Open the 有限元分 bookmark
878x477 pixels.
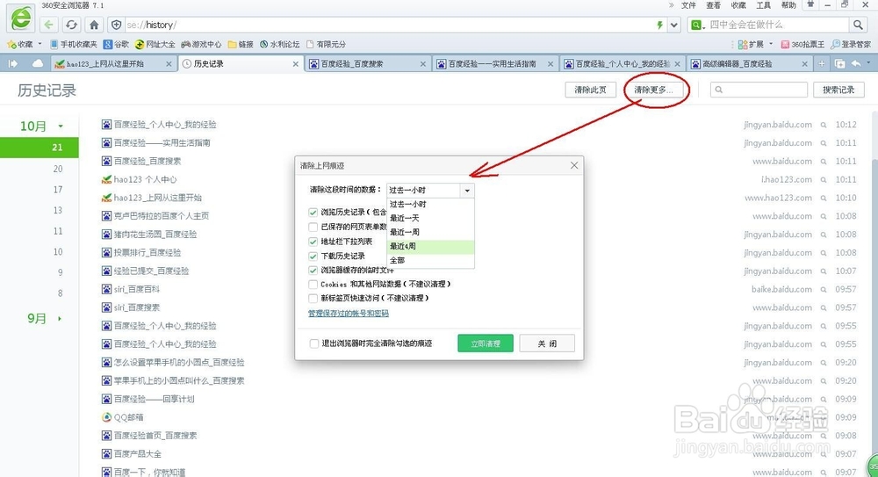(326, 44)
